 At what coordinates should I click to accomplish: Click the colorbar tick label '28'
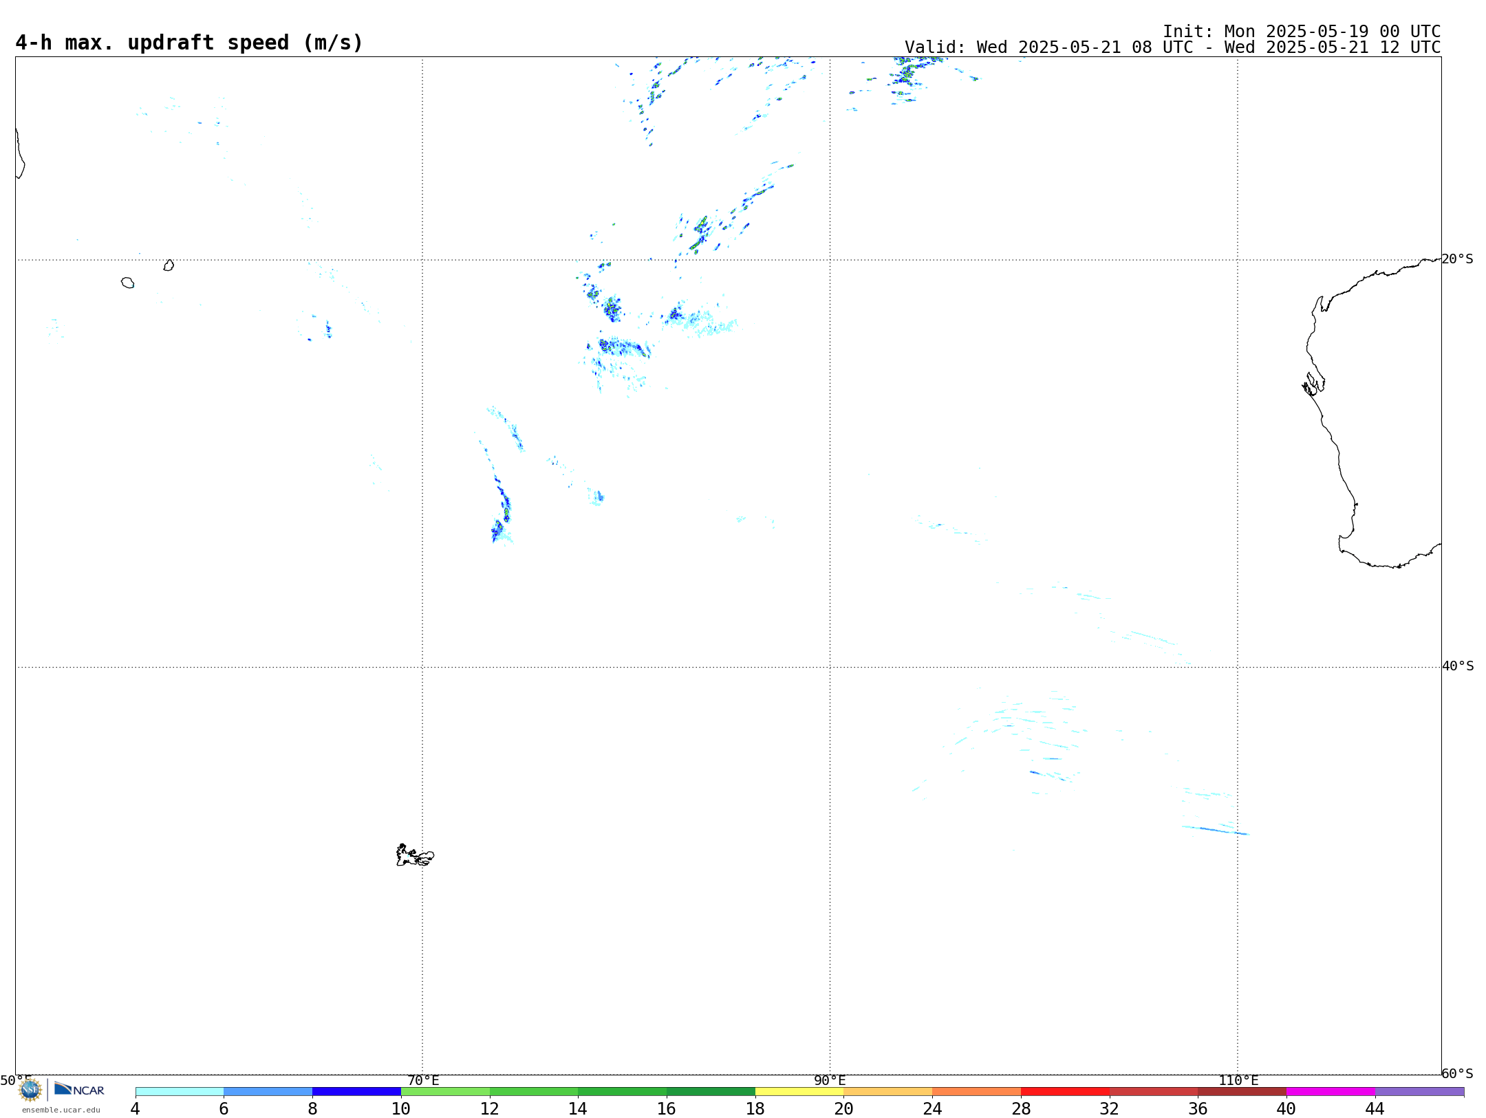(x=1021, y=1109)
